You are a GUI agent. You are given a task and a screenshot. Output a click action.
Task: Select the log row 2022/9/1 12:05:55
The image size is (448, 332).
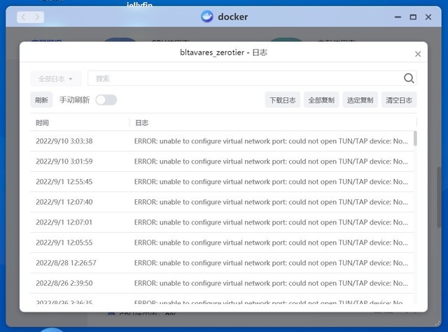[222, 243]
